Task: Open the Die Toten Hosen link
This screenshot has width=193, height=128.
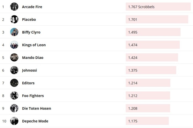Action: (36, 108)
